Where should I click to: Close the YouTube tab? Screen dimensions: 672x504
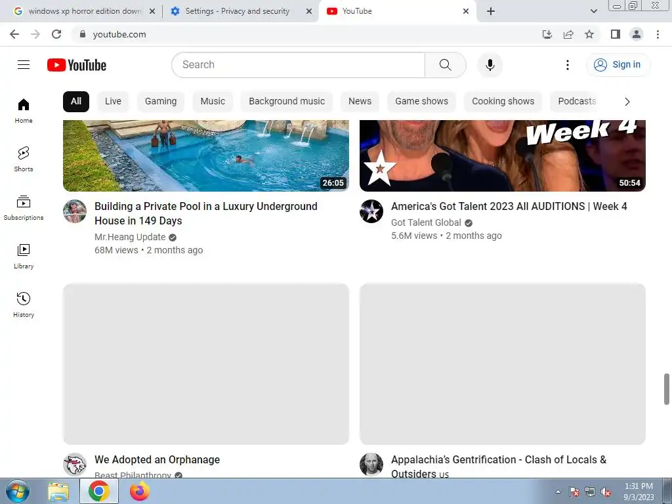coord(466,11)
